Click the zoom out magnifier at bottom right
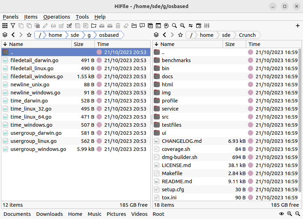 point(298,214)
